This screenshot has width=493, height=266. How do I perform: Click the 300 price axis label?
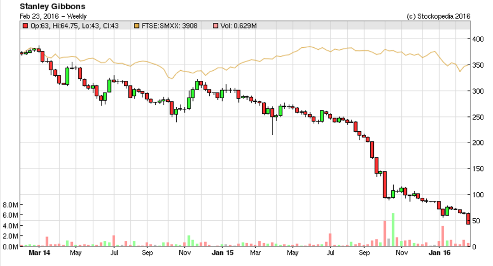click(478, 91)
